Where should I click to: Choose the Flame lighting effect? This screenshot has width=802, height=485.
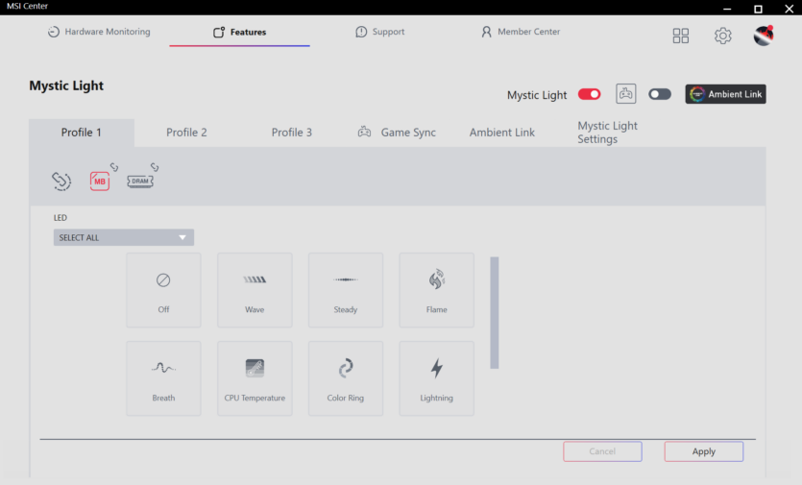(x=437, y=290)
